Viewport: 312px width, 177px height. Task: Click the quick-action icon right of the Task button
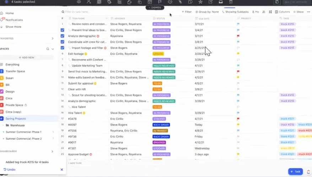tap(308, 172)
